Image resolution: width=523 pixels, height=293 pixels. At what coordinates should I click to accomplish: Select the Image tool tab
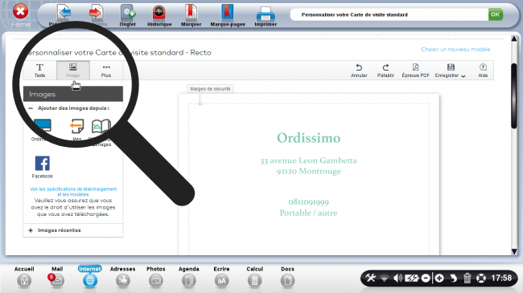[72, 71]
